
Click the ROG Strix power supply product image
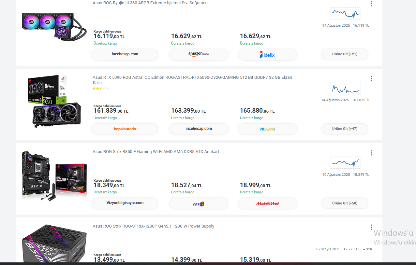click(x=54, y=243)
